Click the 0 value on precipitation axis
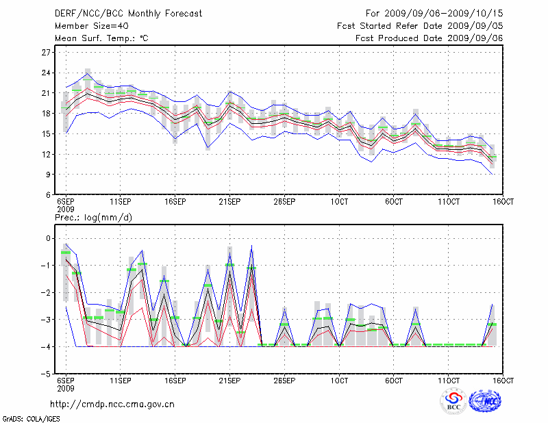 49,238
